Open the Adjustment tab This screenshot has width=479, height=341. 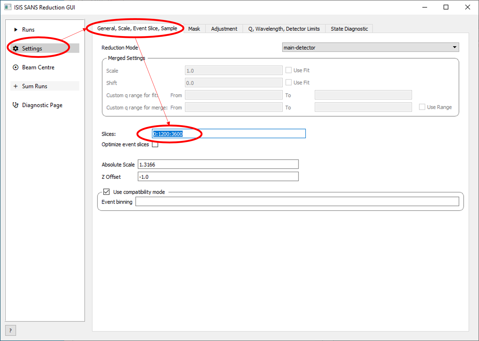[224, 29]
